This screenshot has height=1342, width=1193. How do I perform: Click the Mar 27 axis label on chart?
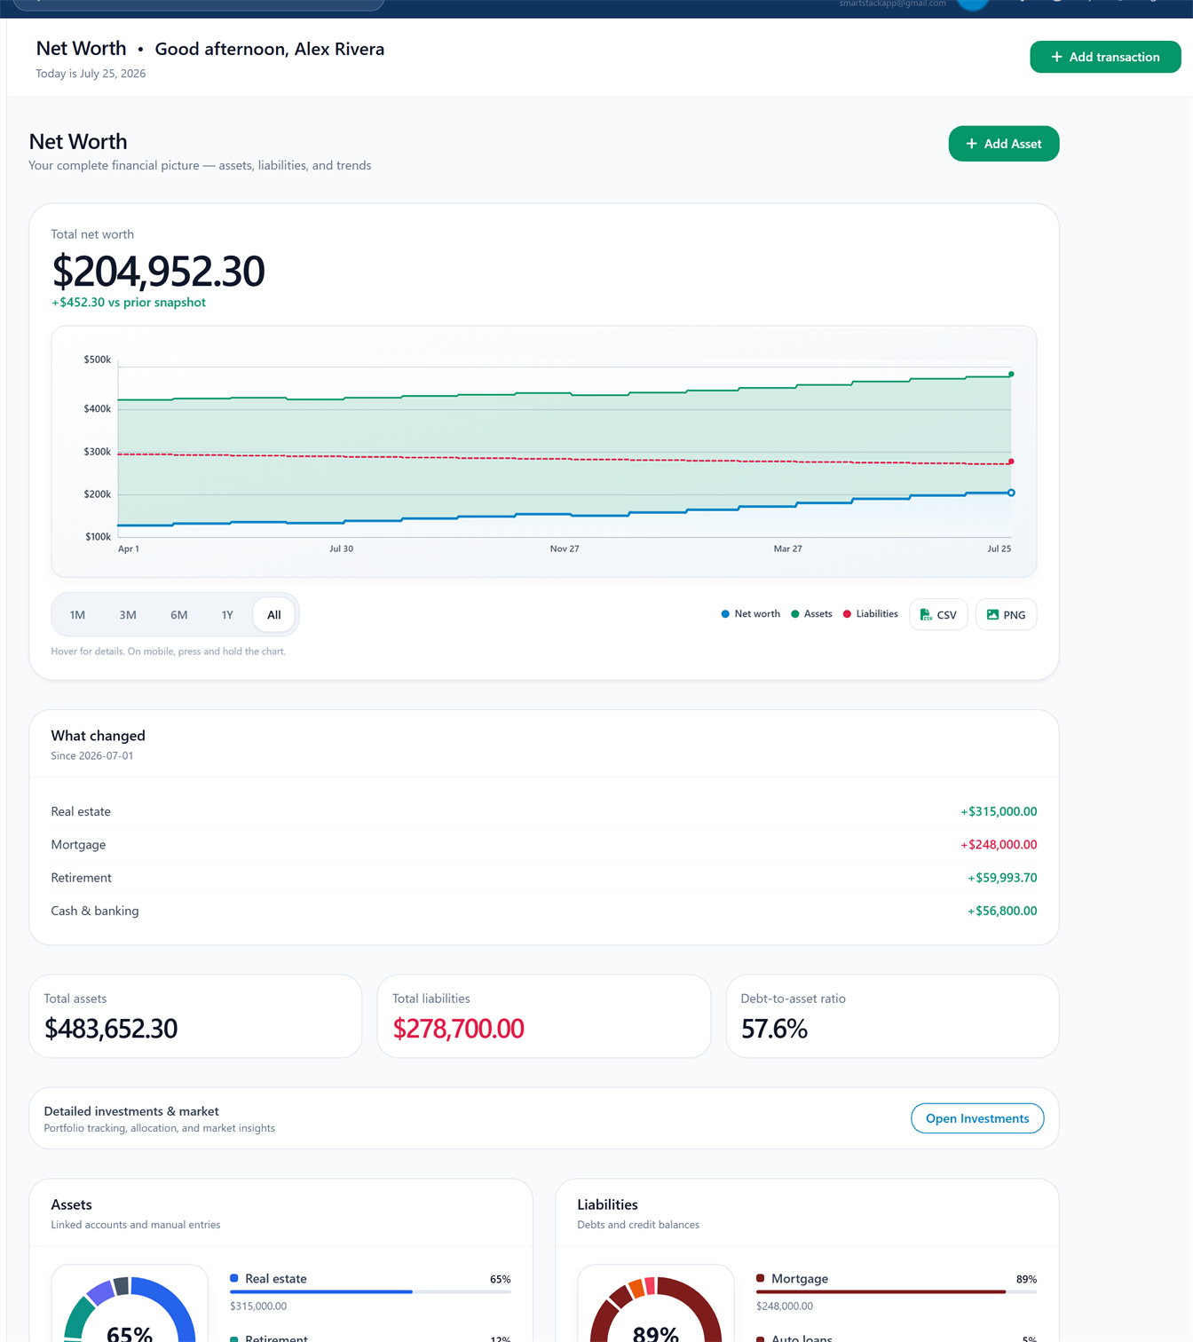[787, 549]
